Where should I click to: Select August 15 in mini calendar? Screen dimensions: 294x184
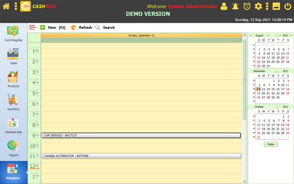point(259,58)
